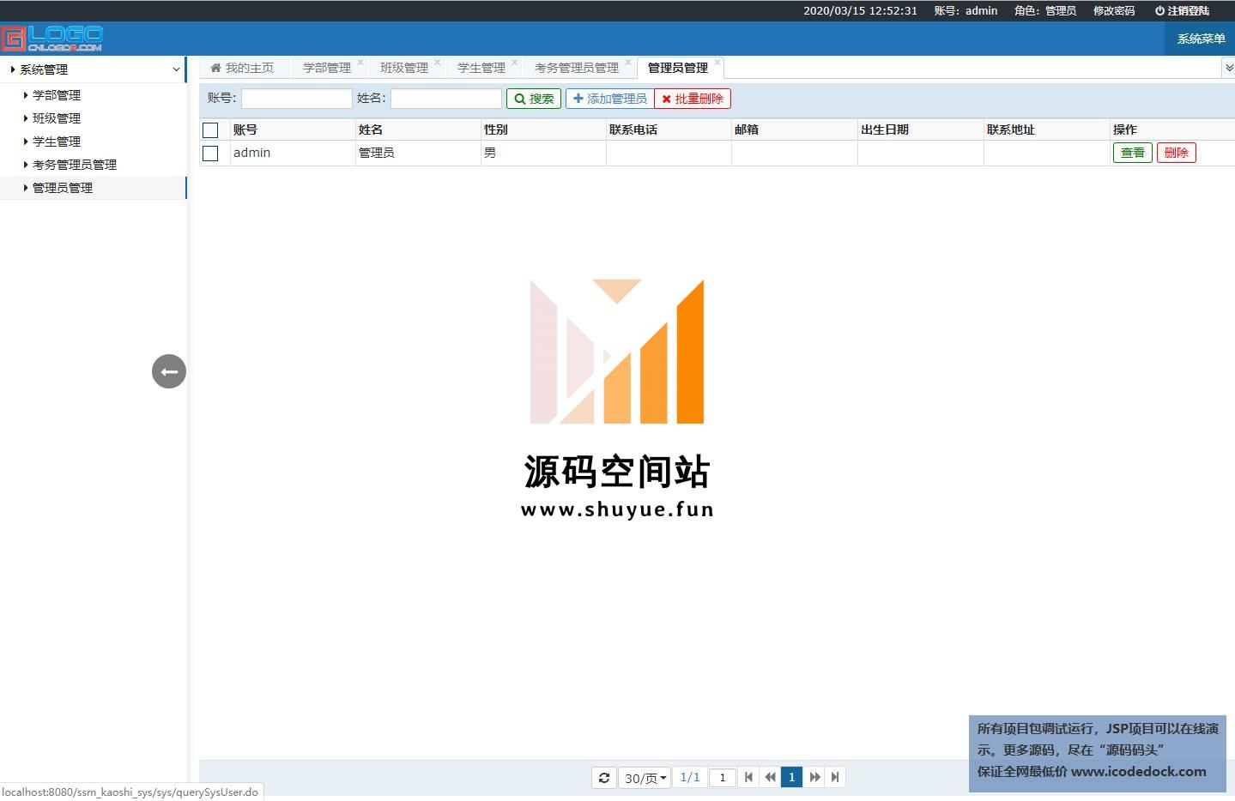Click 账号: admin text in header

[966, 11]
